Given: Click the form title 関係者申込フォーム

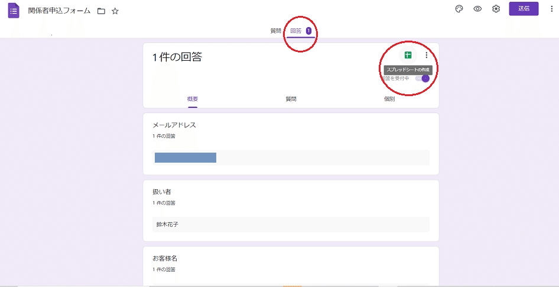Looking at the screenshot, I should coord(59,11).
